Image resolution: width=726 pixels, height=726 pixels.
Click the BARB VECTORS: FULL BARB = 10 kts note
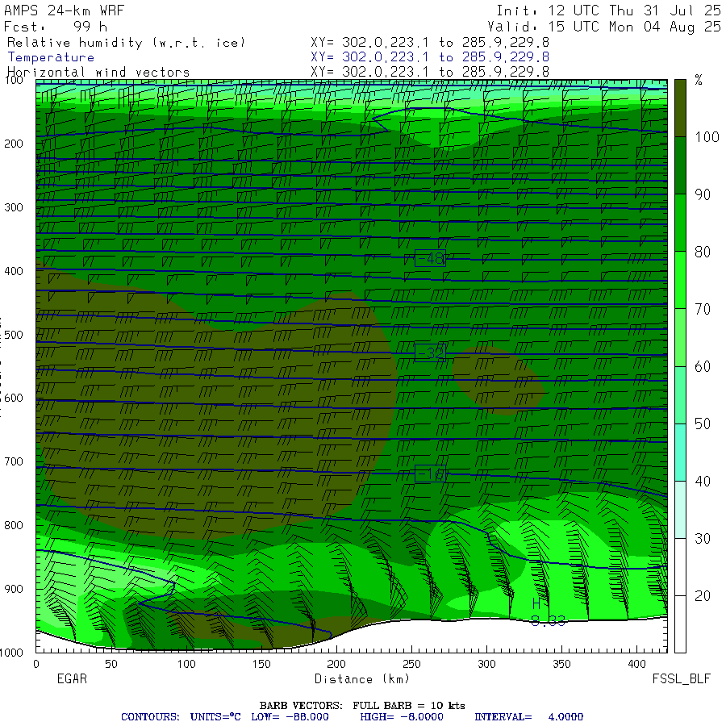tap(362, 706)
